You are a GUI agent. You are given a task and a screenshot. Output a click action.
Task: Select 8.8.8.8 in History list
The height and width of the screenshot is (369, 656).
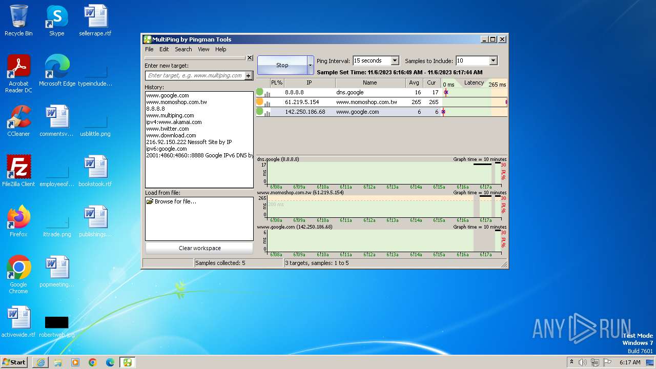pos(155,109)
